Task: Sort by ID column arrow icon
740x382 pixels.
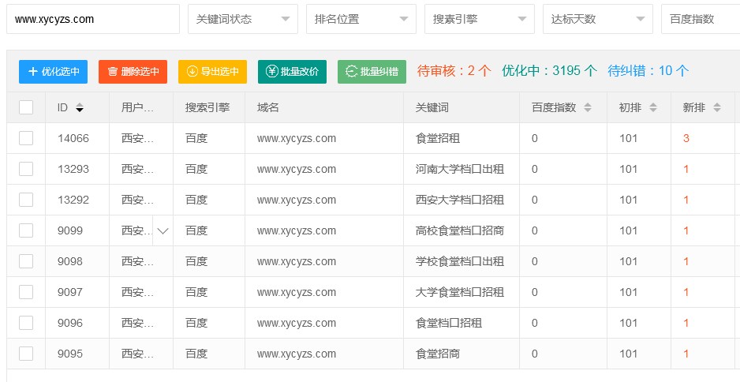Action: [80, 108]
